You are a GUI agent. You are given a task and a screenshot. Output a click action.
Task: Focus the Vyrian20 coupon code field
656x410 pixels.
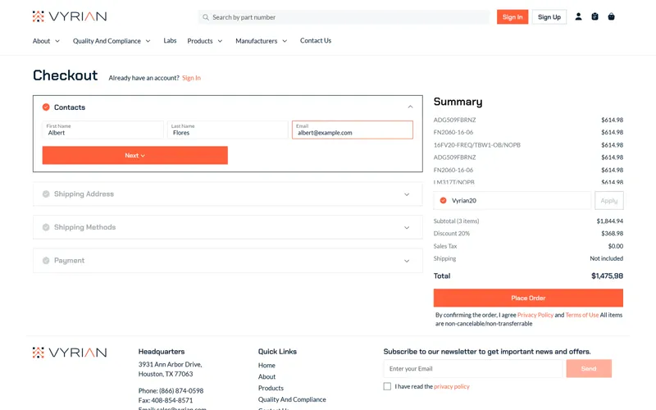point(512,200)
